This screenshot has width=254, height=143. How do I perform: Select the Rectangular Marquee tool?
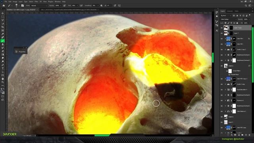click(3, 17)
